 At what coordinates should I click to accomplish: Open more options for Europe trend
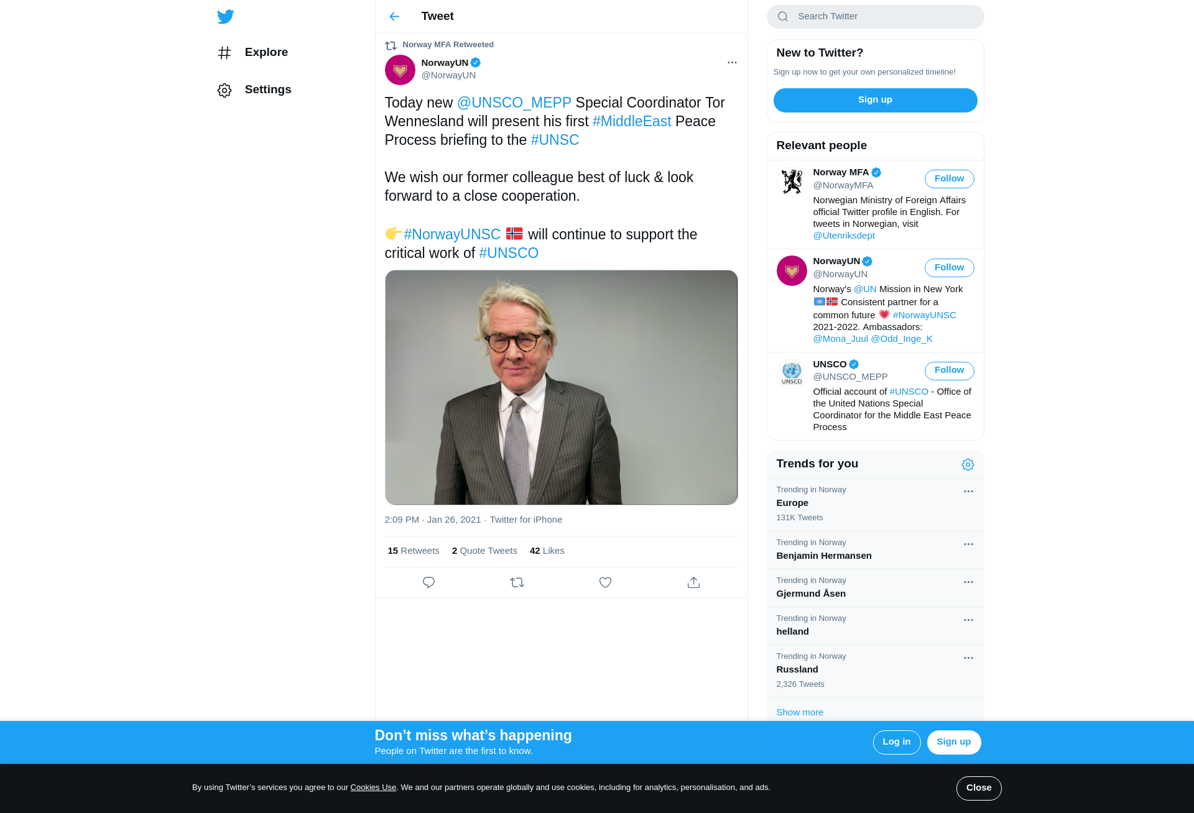968,492
